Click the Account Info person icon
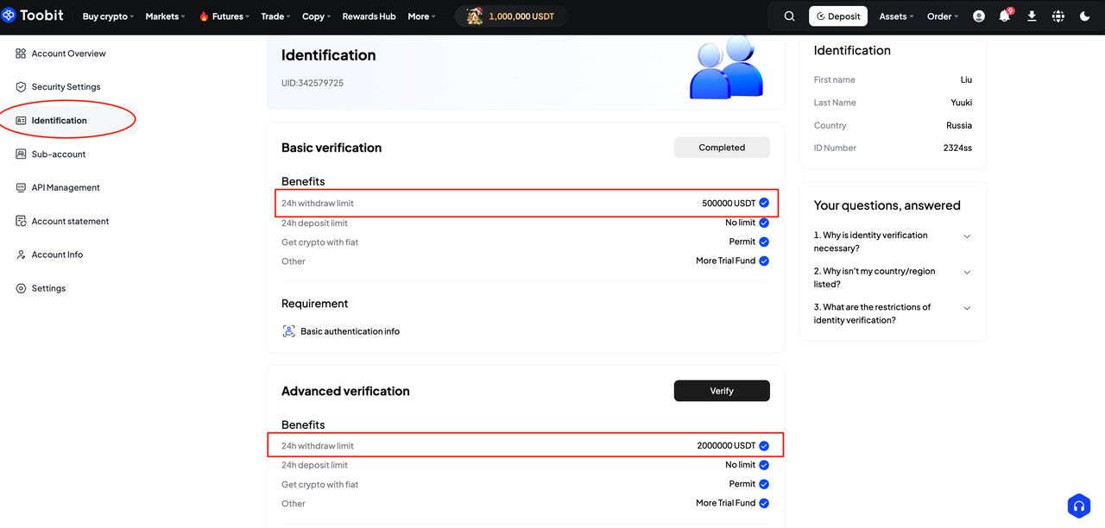This screenshot has width=1105, height=528. pos(21,255)
